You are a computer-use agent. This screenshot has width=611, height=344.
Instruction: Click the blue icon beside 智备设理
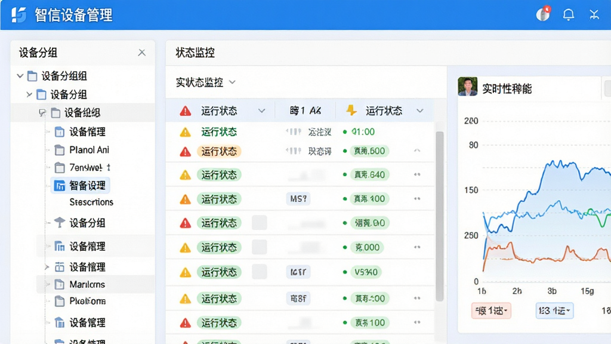pyautogui.click(x=60, y=186)
